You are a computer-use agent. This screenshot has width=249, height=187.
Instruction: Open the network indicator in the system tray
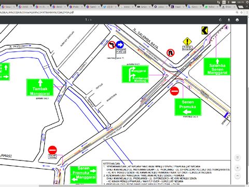tap(219, 2)
